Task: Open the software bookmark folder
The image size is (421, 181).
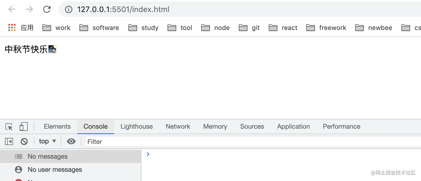Action: pyautogui.click(x=99, y=28)
